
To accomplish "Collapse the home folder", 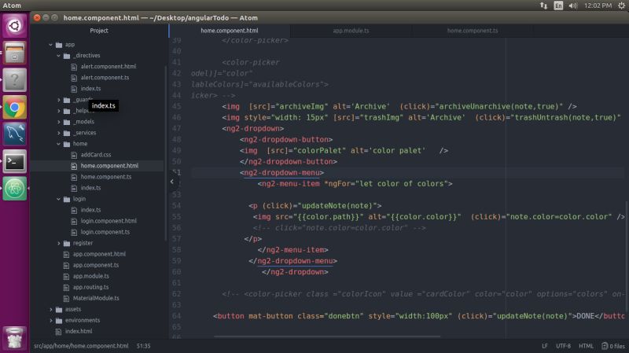I will point(58,144).
